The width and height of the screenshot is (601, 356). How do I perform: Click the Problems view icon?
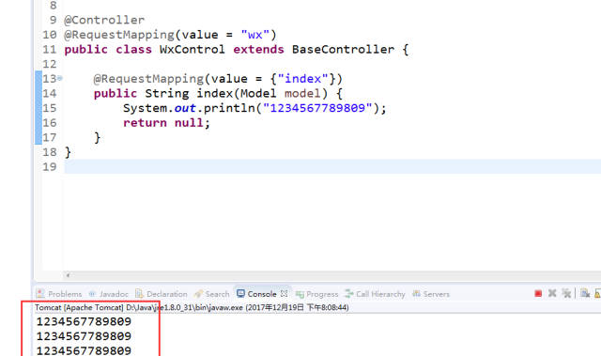40,294
